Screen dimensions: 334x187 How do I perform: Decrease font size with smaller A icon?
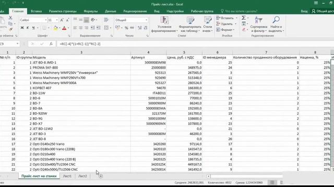point(67,20)
